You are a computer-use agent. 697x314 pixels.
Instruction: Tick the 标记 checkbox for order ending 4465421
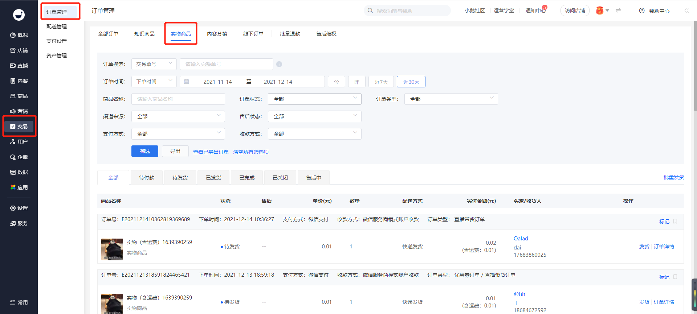[x=675, y=277]
